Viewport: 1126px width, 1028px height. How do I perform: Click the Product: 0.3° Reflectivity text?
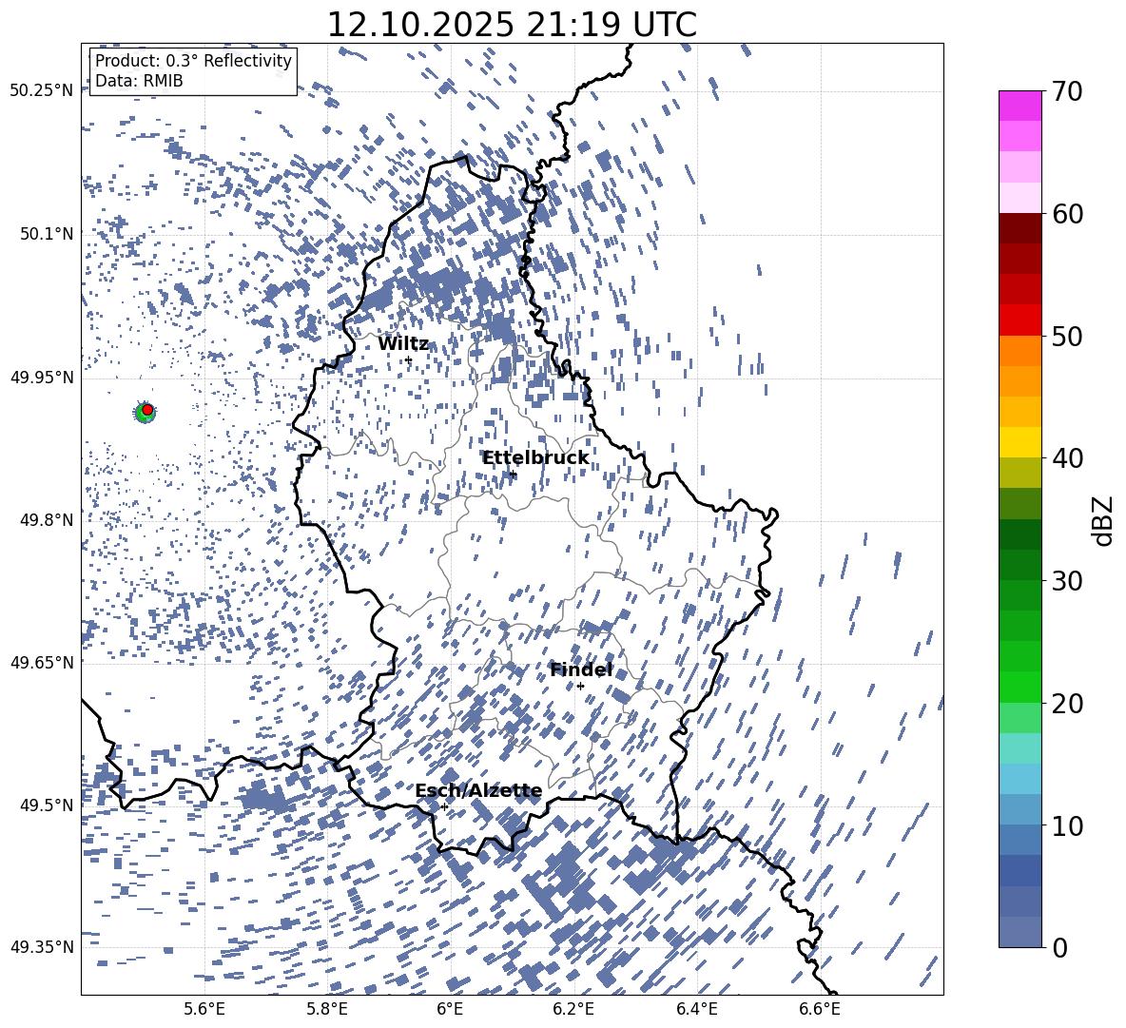pyautogui.click(x=193, y=60)
